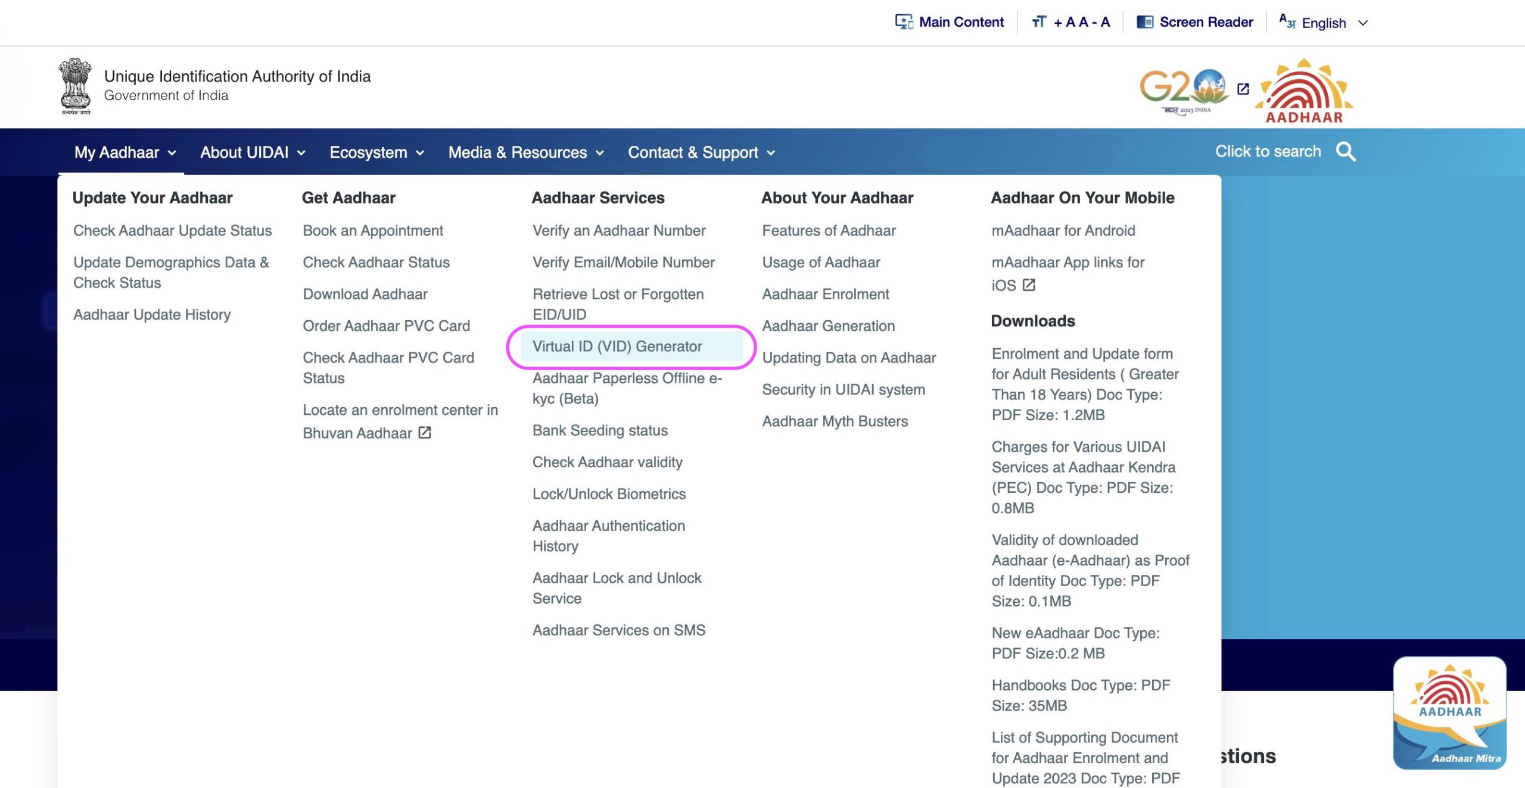Open mAadhaar for Android link
Screen dimensions: 1525x788
point(1063,230)
